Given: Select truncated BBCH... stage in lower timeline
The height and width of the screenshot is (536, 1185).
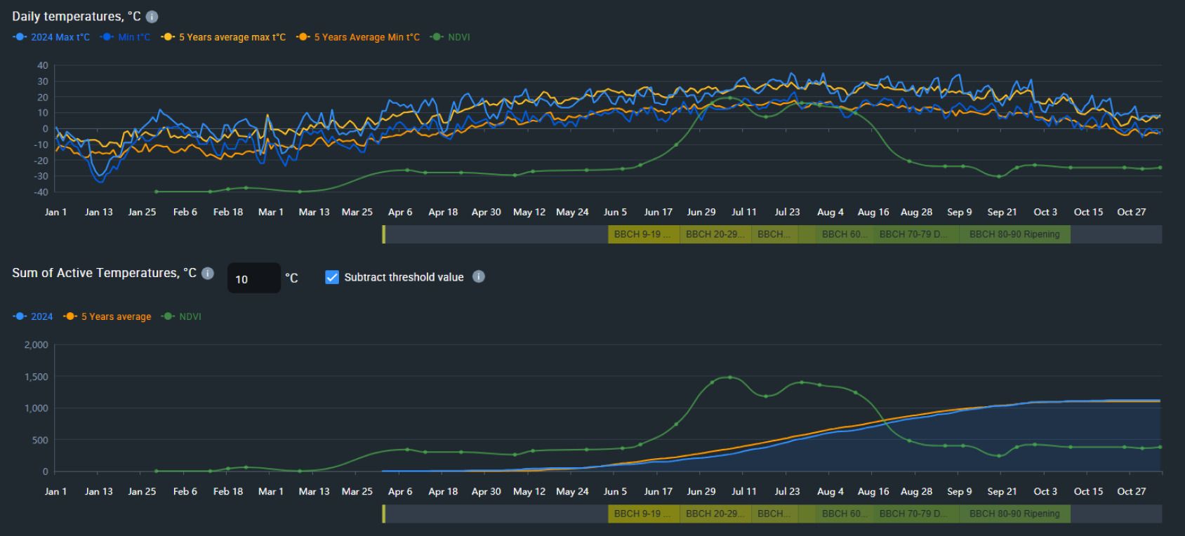Looking at the screenshot, I should coord(775,514).
